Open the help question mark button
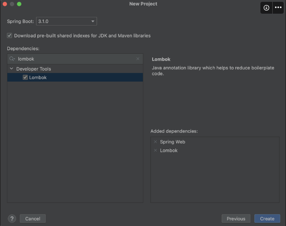The width and height of the screenshot is (286, 226). pos(12,219)
